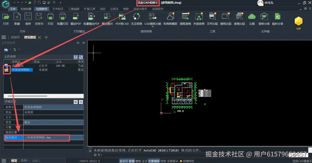The image size is (312, 163).
Task: Click 临时分享 temporary share icon
Action: [x=278, y=17]
